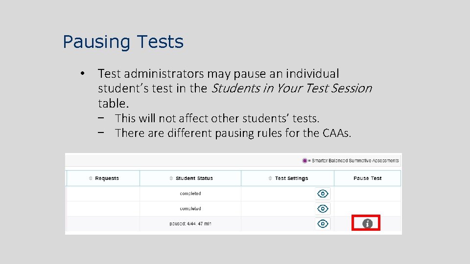Sort table by the Student Status arrows
The height and width of the screenshot is (264, 470).
coord(171,178)
